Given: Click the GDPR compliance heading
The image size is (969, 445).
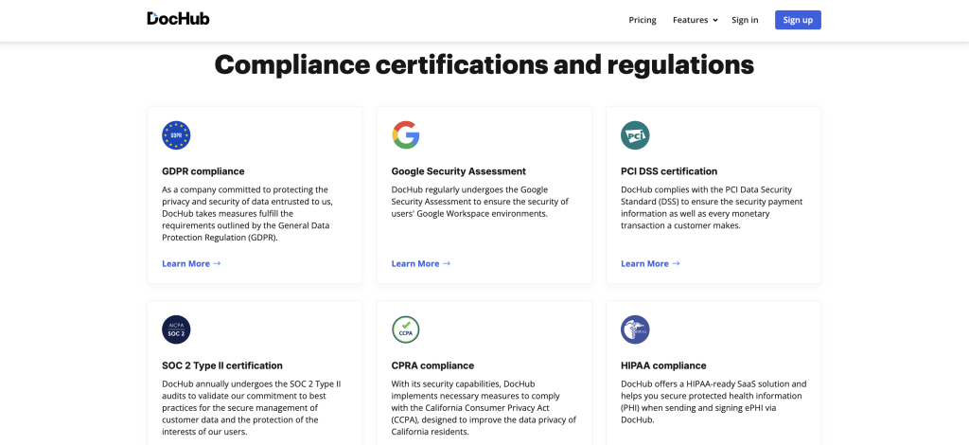Looking at the screenshot, I should coord(203,171).
